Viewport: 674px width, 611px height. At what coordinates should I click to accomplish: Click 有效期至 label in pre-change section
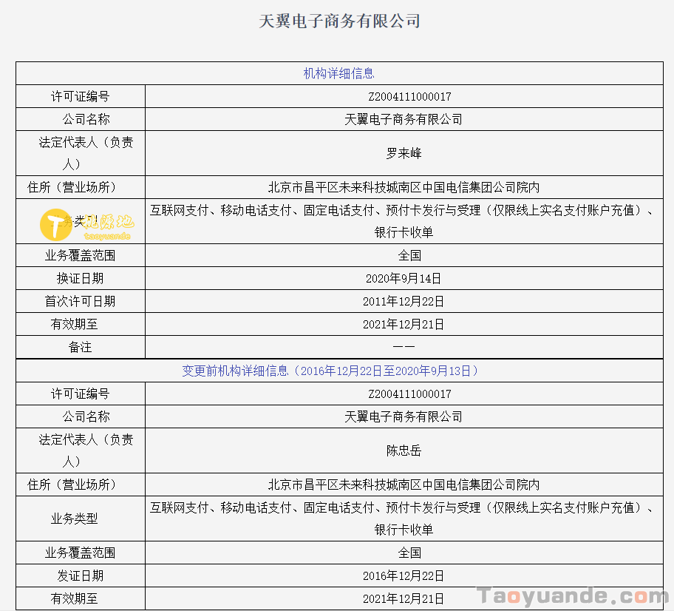(75, 598)
